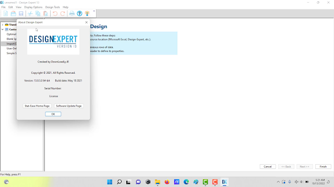Click the Design-Expert version 13 logo
The image size is (334, 187).
[x=53, y=42]
